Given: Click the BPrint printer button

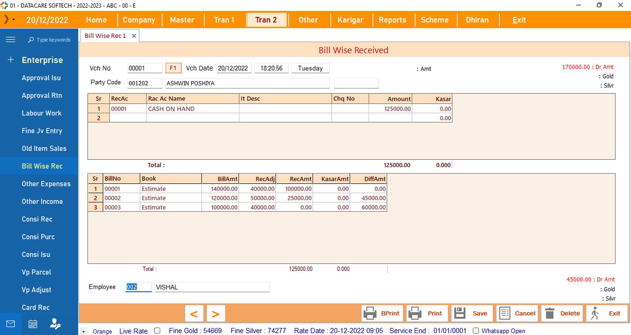Looking at the screenshot, I should (x=383, y=313).
